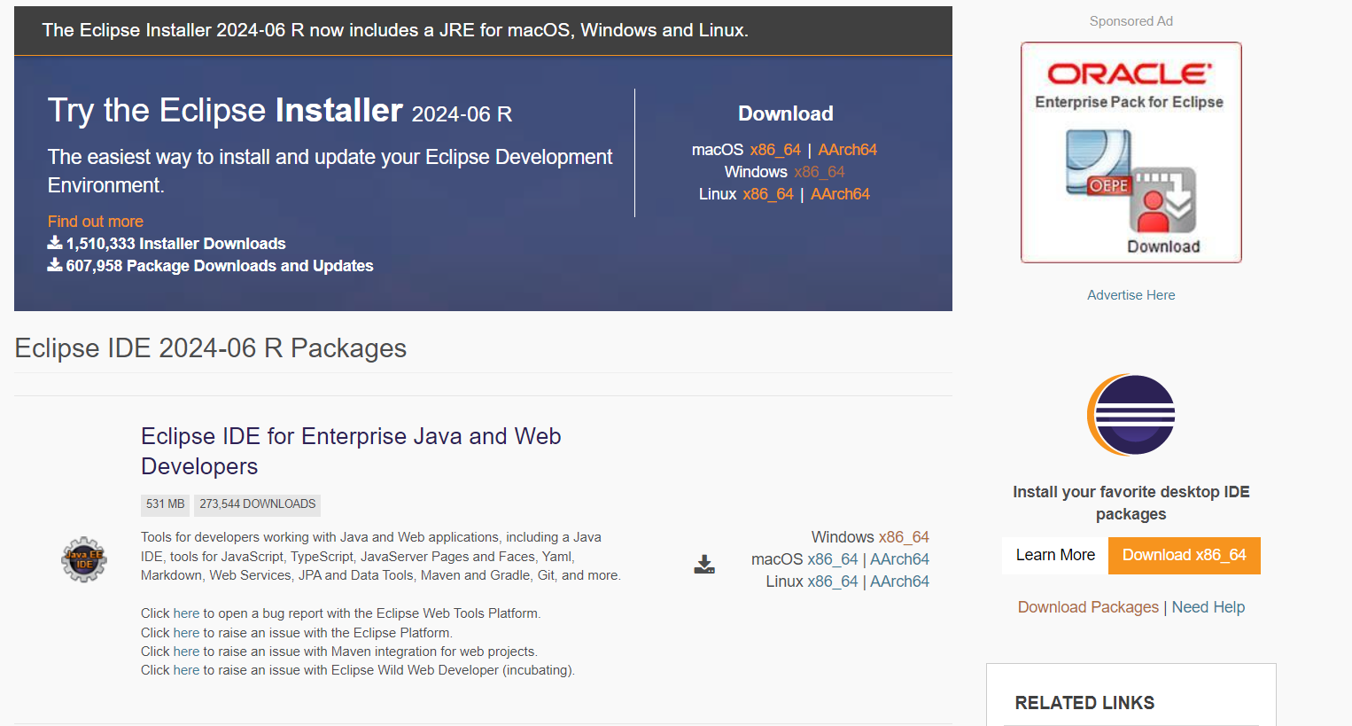
Task: Click the download arrow icon beside Enterprise Java package
Action: [704, 565]
